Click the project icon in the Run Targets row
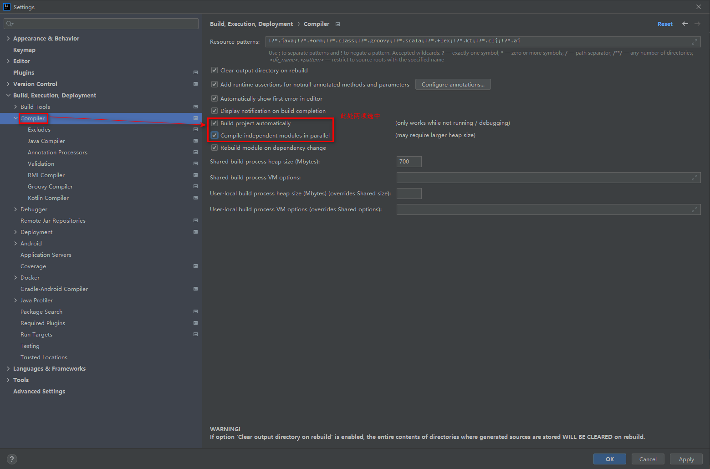The width and height of the screenshot is (710, 469). (x=195, y=334)
